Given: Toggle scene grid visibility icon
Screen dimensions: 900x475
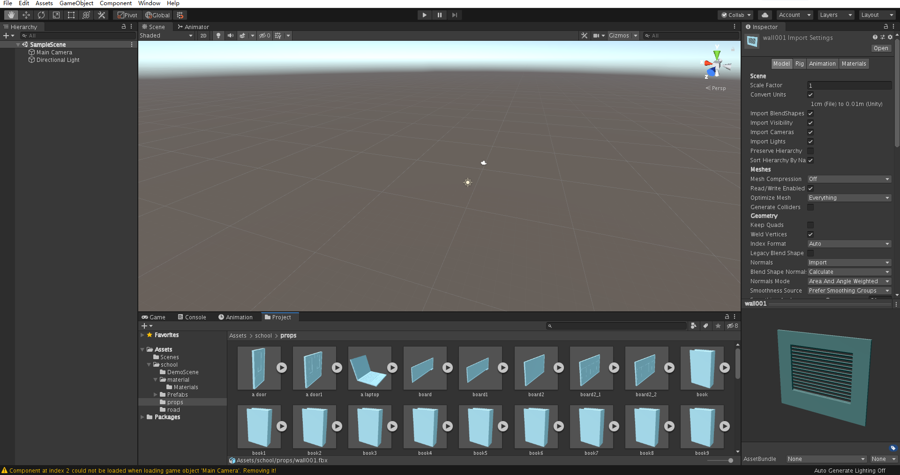Looking at the screenshot, I should (x=278, y=36).
